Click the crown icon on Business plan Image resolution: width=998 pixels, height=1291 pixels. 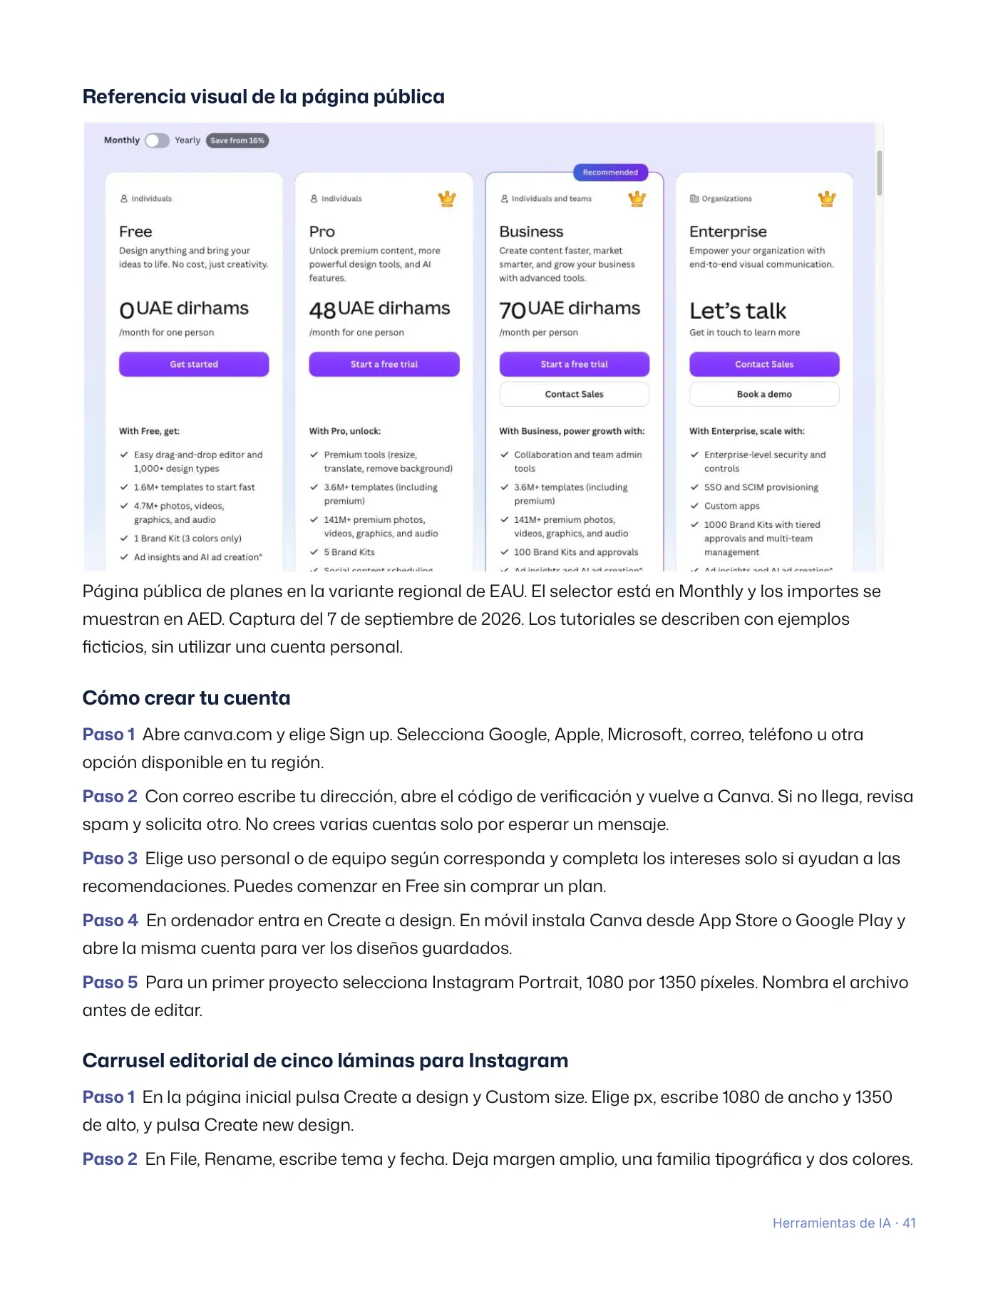[x=637, y=199]
